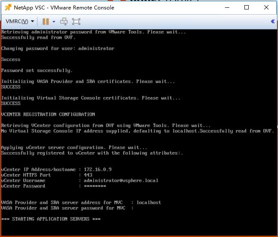The width and height of the screenshot is (278, 237).
Task: Click 'Retrieving VCenter configuration from OVF' line
Action: [x=106, y=126]
